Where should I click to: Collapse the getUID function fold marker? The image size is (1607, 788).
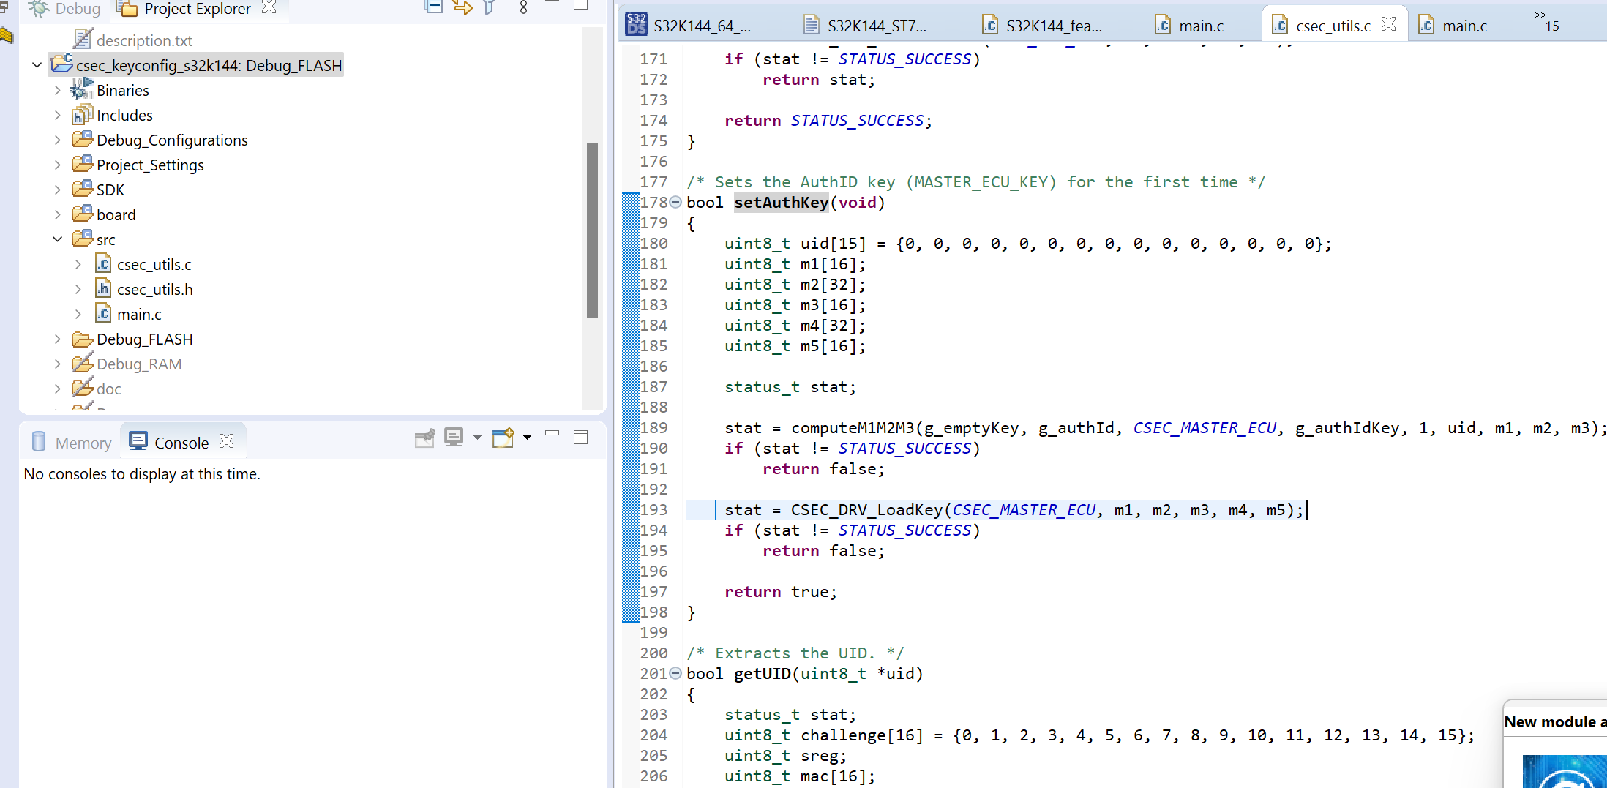pyautogui.click(x=675, y=673)
